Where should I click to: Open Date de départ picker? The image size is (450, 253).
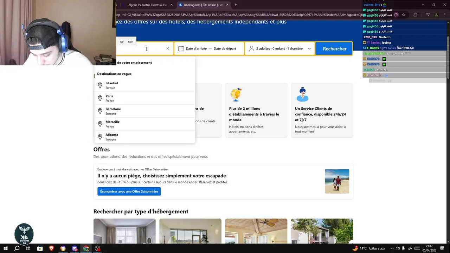225,48
